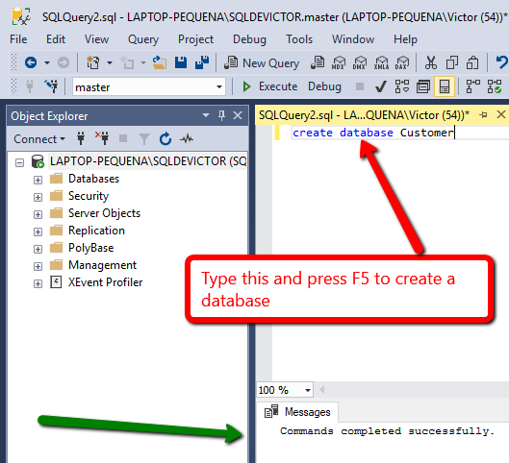Open the Edit menu

point(56,39)
